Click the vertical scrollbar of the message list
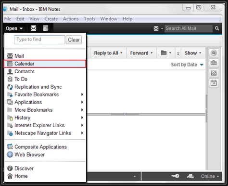 [206, 108]
